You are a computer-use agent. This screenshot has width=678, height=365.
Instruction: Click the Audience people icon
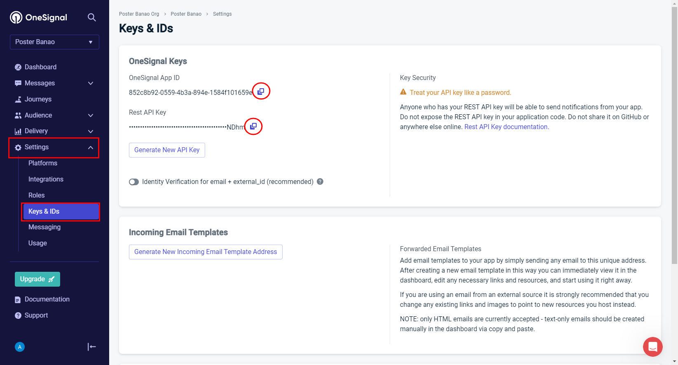[x=18, y=115]
